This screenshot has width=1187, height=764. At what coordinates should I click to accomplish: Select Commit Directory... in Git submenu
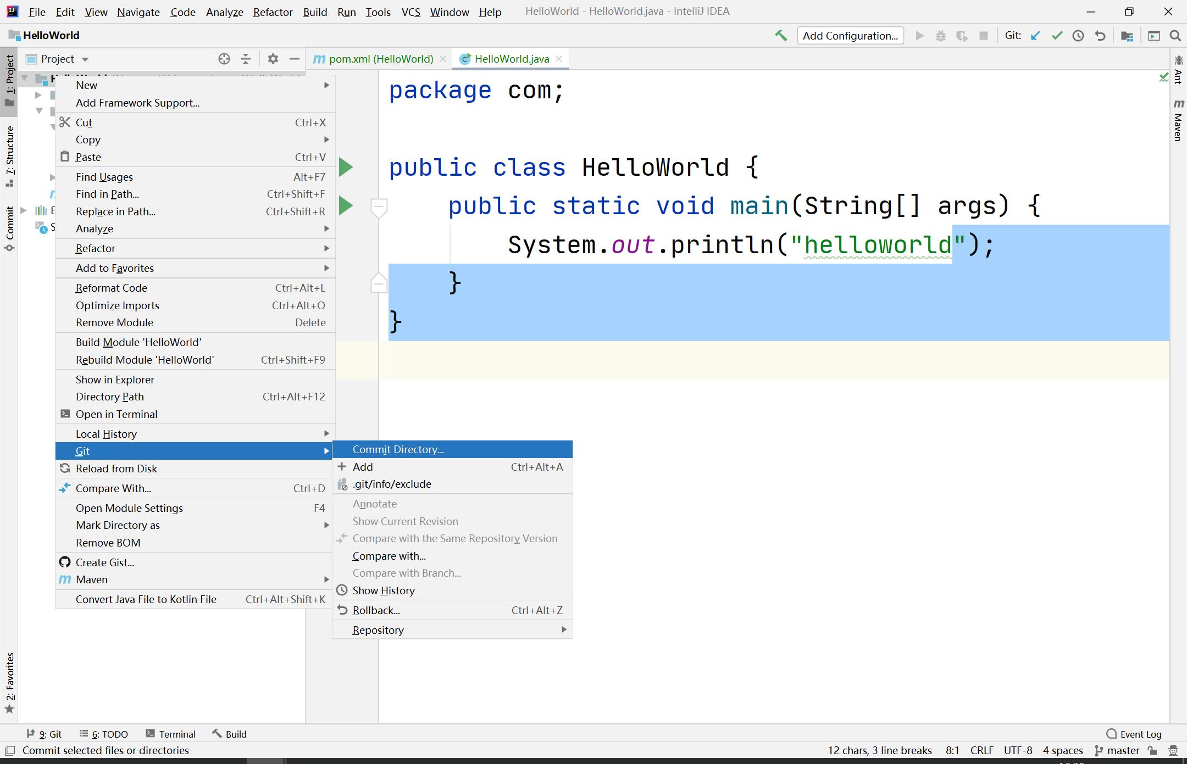click(x=453, y=449)
